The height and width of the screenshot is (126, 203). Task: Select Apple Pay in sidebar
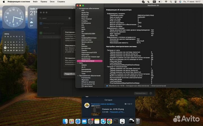pos(85,13)
